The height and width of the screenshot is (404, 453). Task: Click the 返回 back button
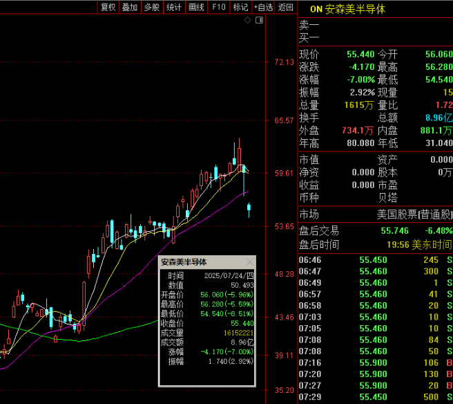[285, 7]
